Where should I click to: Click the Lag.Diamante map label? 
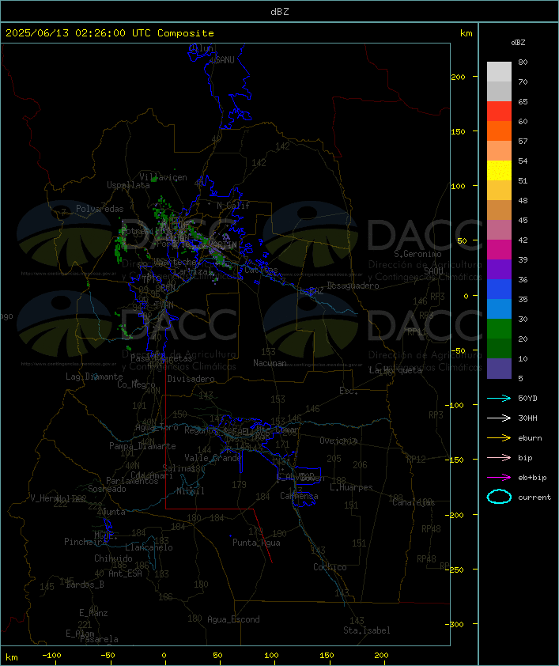[94, 377]
